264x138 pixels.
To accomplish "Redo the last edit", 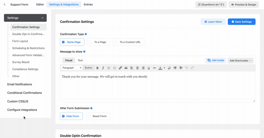I will tap(192, 68).
